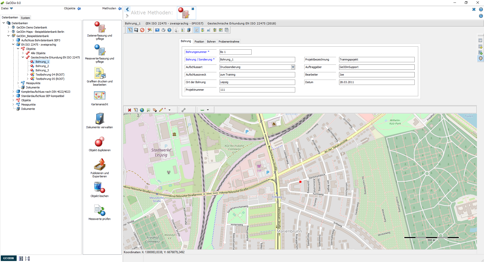484x262 pixels.
Task: Open Dokumente verwalten method
Action: 100,119
